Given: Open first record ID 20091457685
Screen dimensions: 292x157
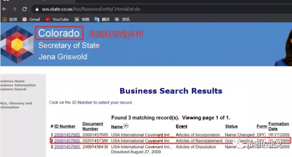Looking at the screenshot, I should (x=67, y=135).
